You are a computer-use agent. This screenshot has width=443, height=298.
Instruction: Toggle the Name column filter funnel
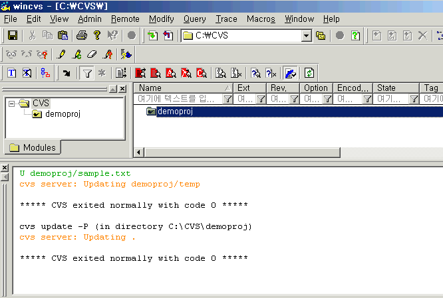[x=227, y=98]
